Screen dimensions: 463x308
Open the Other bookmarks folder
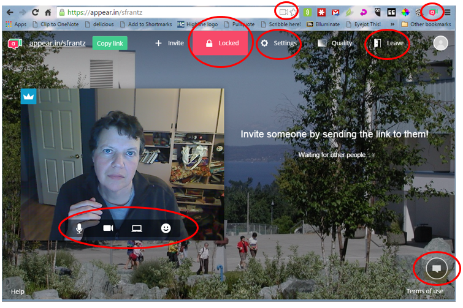pos(426,24)
